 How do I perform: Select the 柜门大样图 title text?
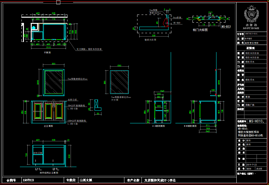[x=200, y=30]
